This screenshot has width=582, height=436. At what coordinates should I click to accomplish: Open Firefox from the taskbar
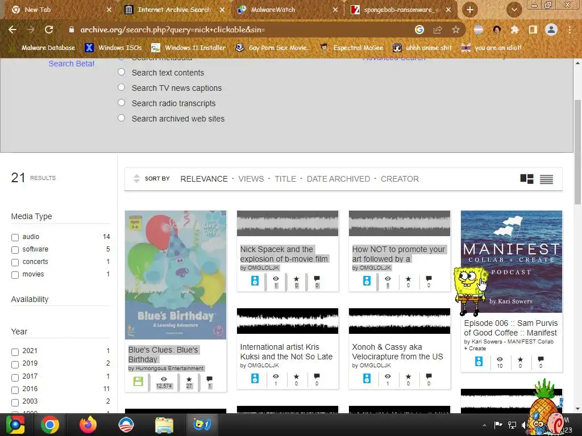coord(88,425)
